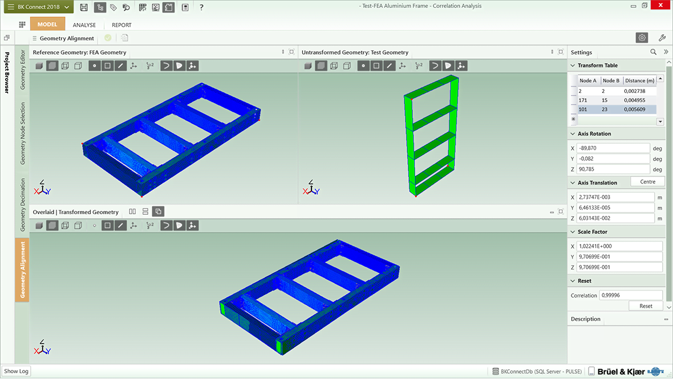This screenshot has width=673, height=384.
Task: Open the help question mark icon
Action: coord(201,7)
